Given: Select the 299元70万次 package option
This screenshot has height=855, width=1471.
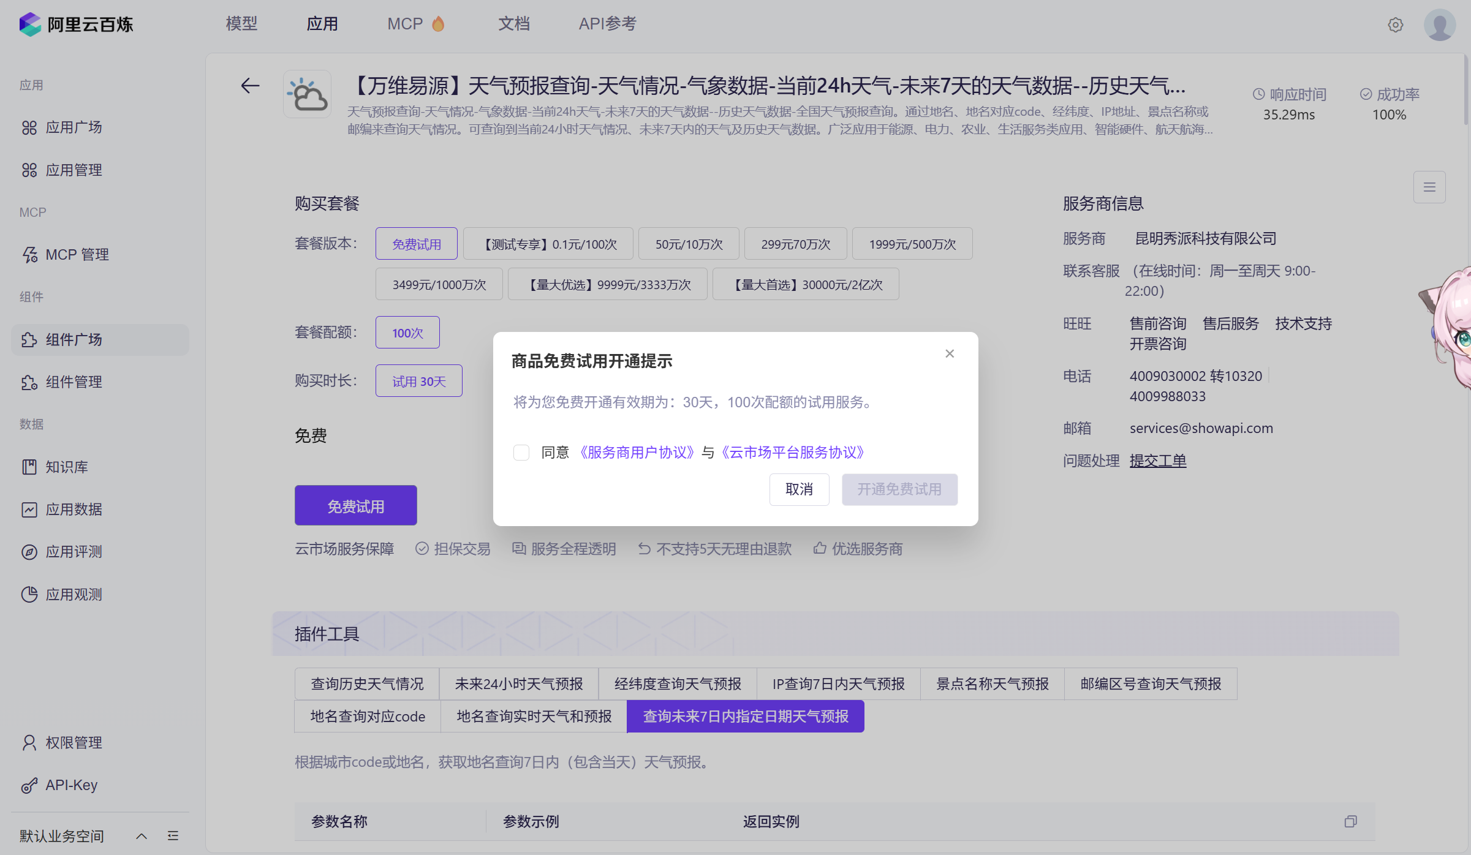Looking at the screenshot, I should 795,244.
